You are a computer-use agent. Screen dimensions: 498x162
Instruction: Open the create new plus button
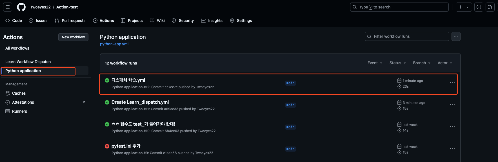[461, 7]
